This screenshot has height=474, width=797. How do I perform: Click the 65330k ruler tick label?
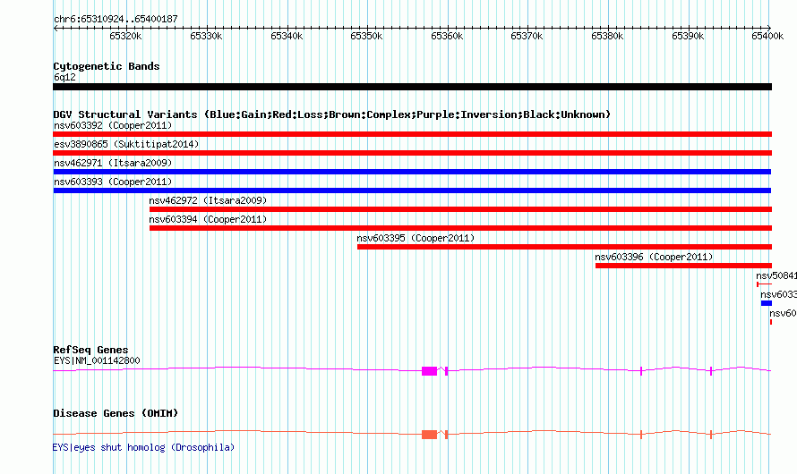(206, 36)
